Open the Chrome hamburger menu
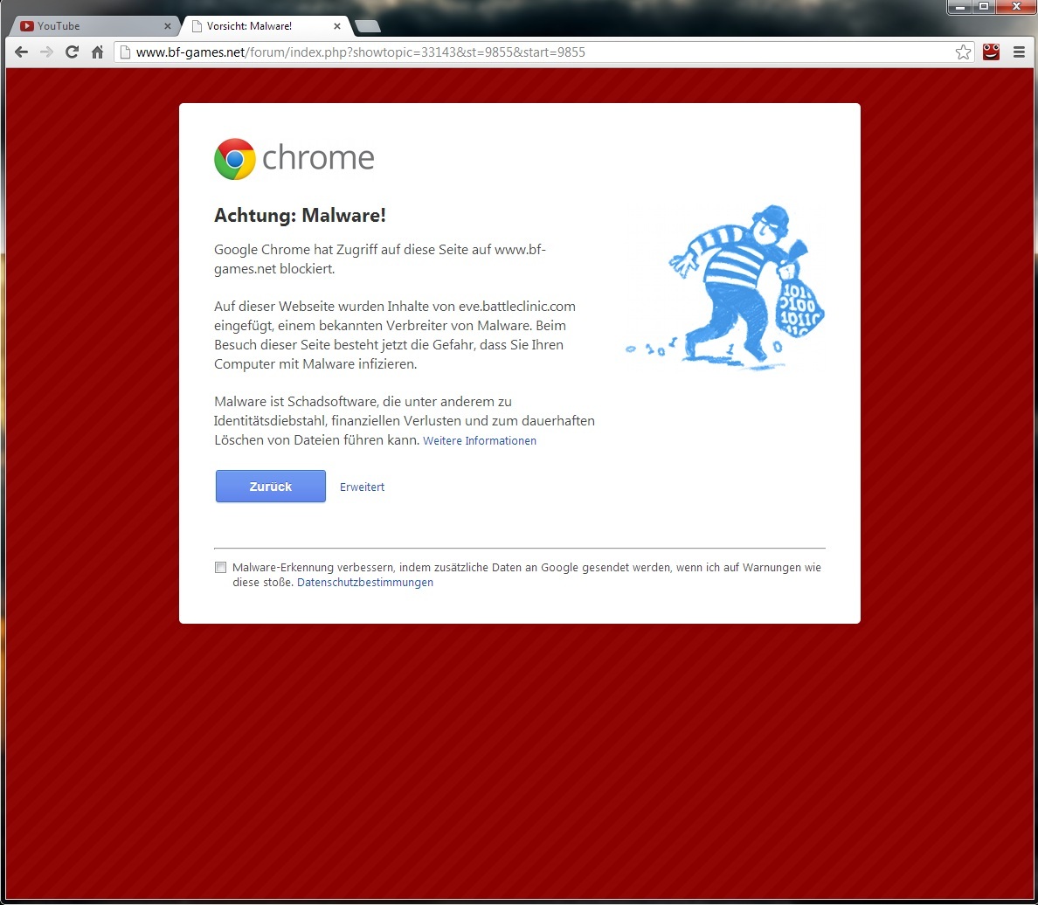 click(1019, 52)
